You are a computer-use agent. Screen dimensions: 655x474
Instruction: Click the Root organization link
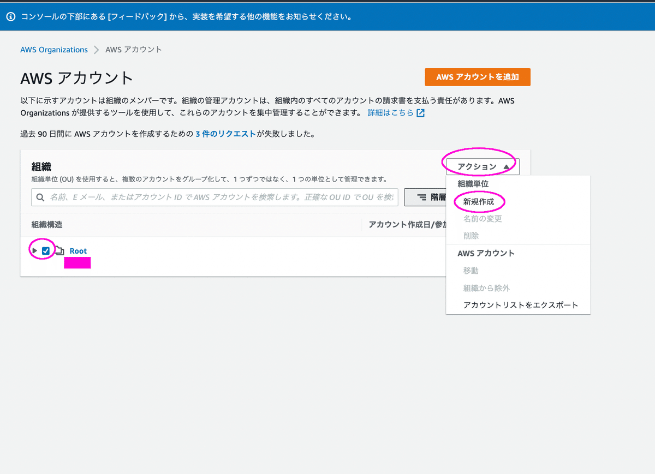[78, 251]
